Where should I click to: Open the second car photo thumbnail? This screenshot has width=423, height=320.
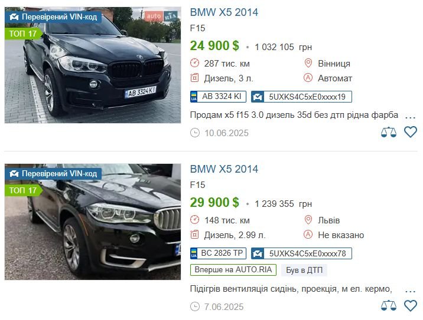(93, 222)
